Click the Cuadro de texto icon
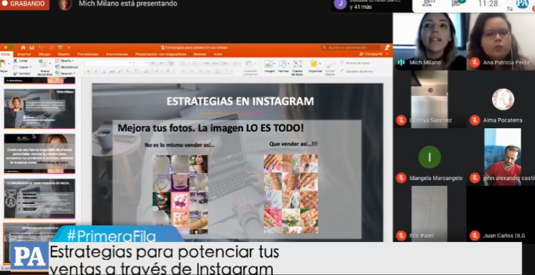 point(297,64)
